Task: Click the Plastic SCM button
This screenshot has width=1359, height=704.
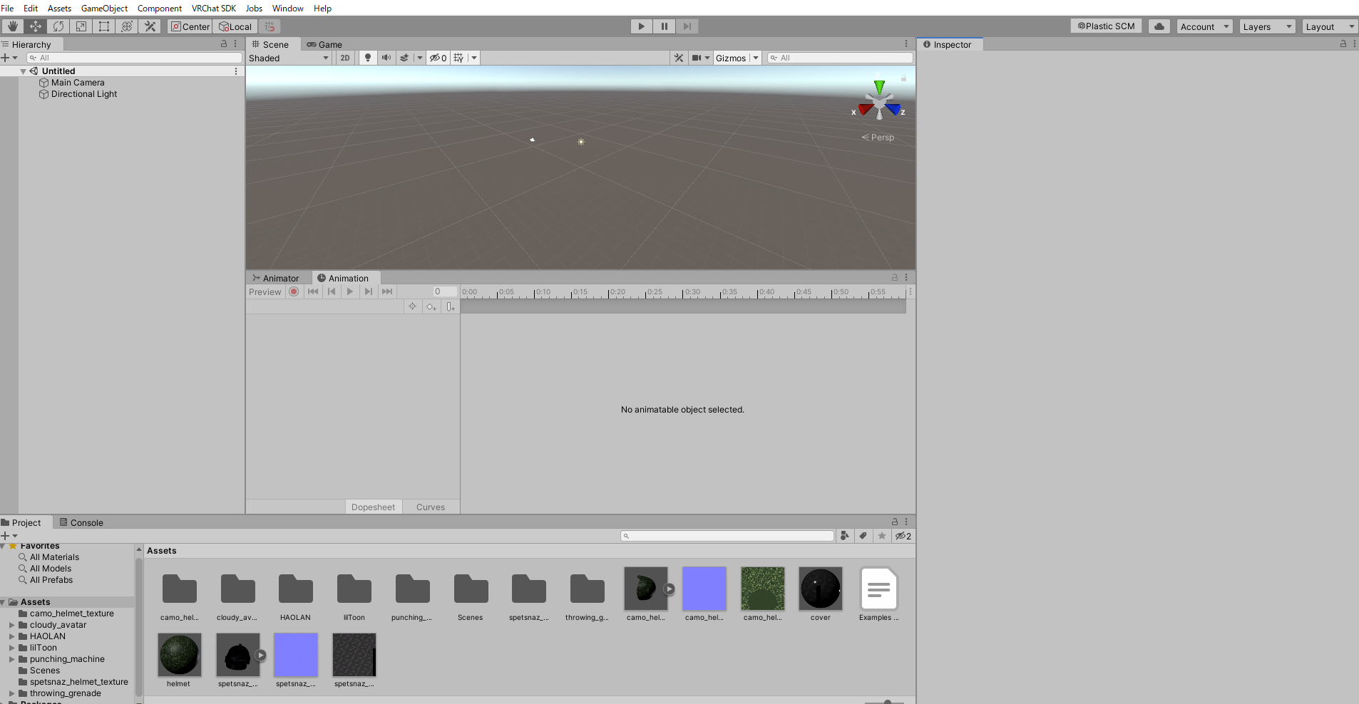Action: 1106,26
